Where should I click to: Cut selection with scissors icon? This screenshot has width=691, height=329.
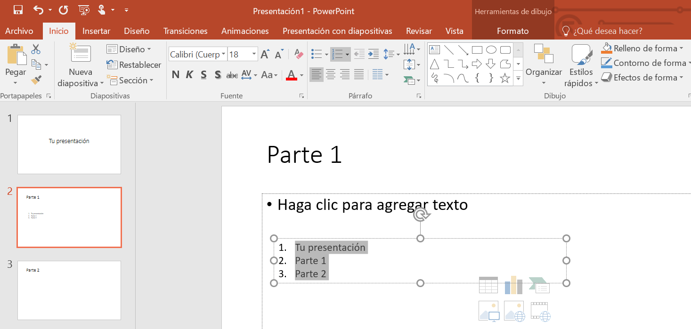coord(36,49)
